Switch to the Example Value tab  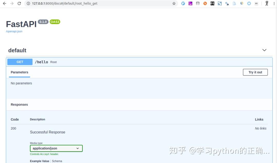39,161
